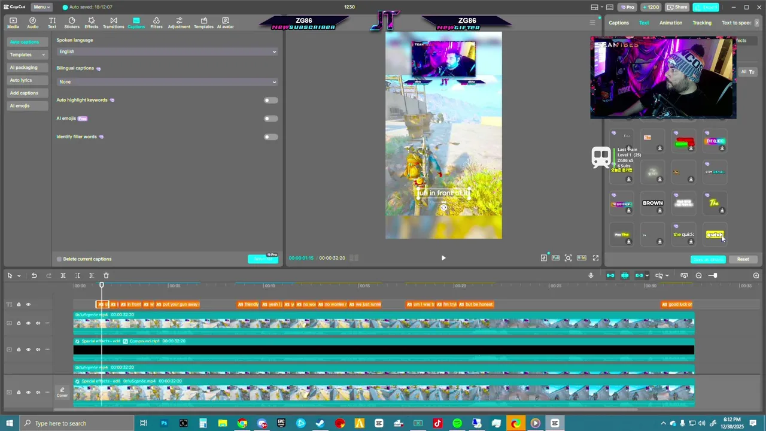Switch to the Tracking tab

(x=702, y=23)
